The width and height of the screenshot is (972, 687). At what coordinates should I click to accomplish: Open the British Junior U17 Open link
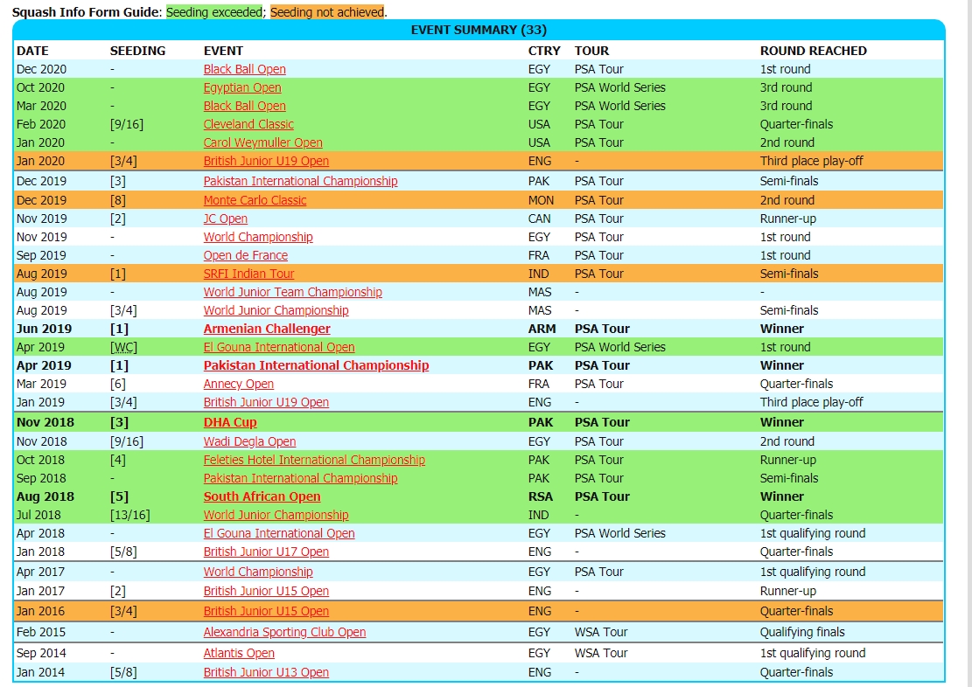coord(266,552)
